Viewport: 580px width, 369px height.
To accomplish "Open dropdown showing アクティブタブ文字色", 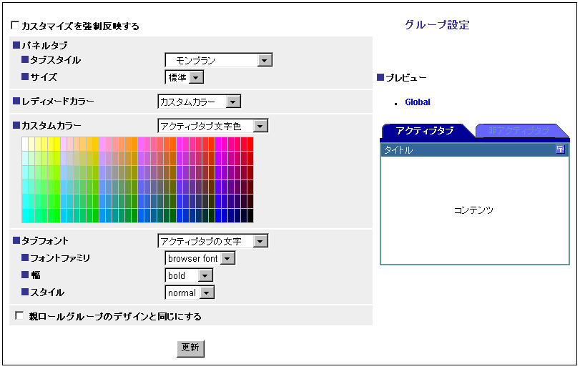I will tap(212, 126).
